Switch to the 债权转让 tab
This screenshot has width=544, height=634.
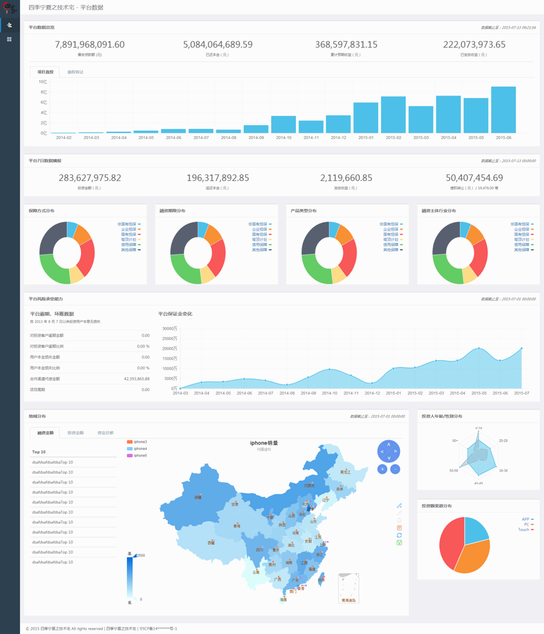tap(75, 72)
